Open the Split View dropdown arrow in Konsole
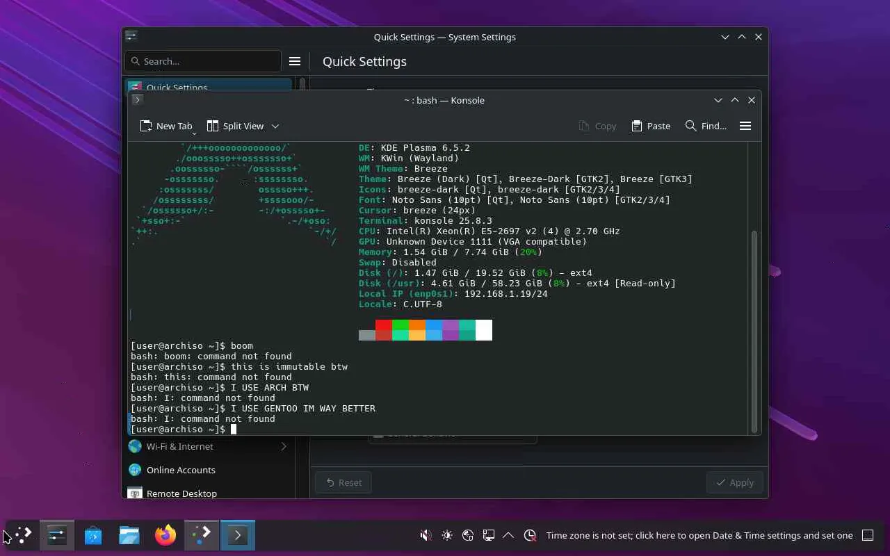 point(275,126)
